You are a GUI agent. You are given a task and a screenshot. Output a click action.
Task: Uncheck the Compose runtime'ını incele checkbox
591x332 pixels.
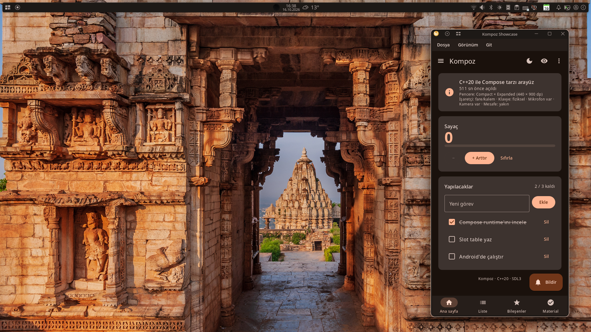click(x=452, y=222)
